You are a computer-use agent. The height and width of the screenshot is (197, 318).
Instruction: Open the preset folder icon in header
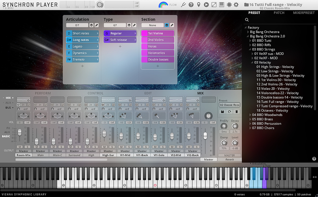coord(246,4)
